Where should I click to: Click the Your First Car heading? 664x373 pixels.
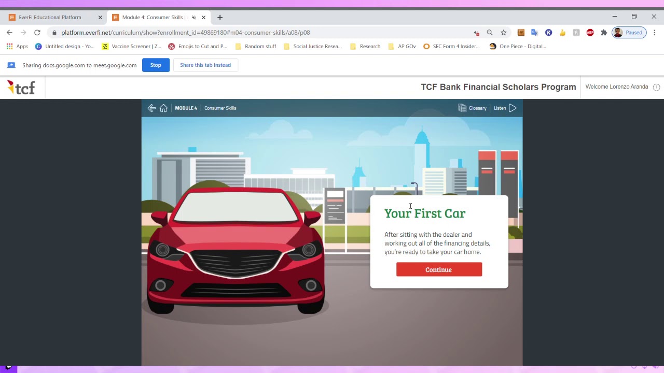(x=425, y=213)
